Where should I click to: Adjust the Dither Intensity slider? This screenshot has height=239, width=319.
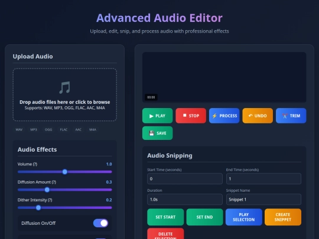coord(65,208)
